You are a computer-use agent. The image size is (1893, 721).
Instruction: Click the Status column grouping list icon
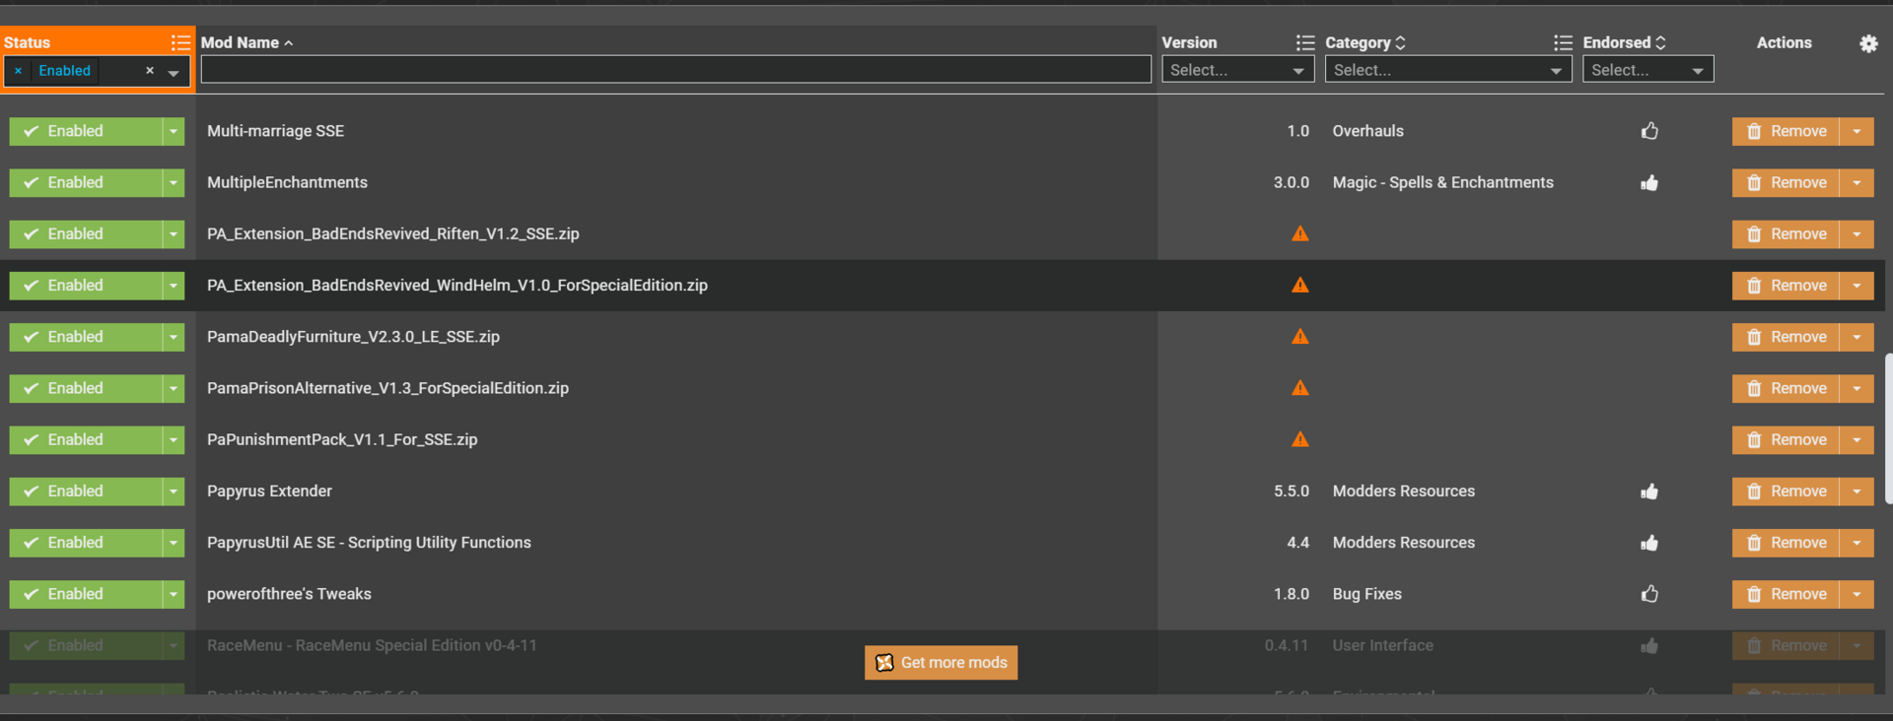(x=180, y=42)
